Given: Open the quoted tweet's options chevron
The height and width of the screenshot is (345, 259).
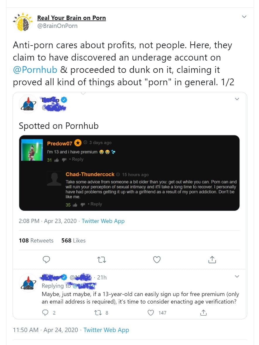Looking at the screenshot, I should click(237, 99).
